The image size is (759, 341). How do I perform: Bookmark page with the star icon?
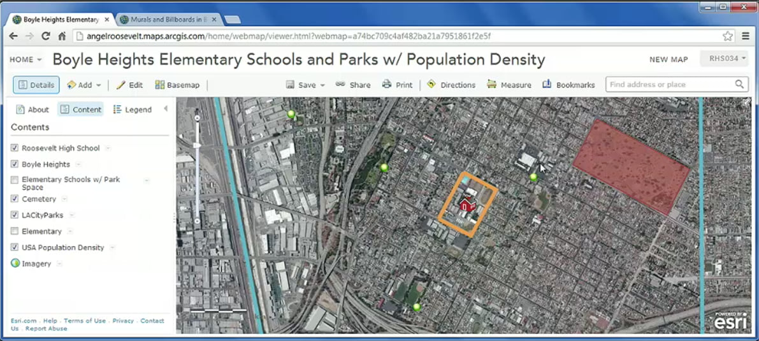click(x=727, y=36)
